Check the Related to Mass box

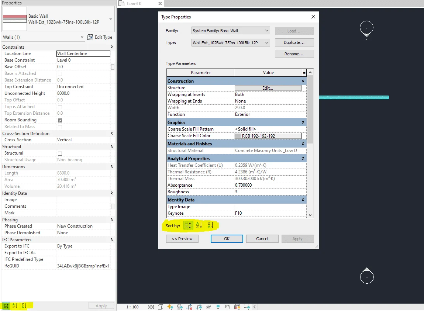(59, 127)
